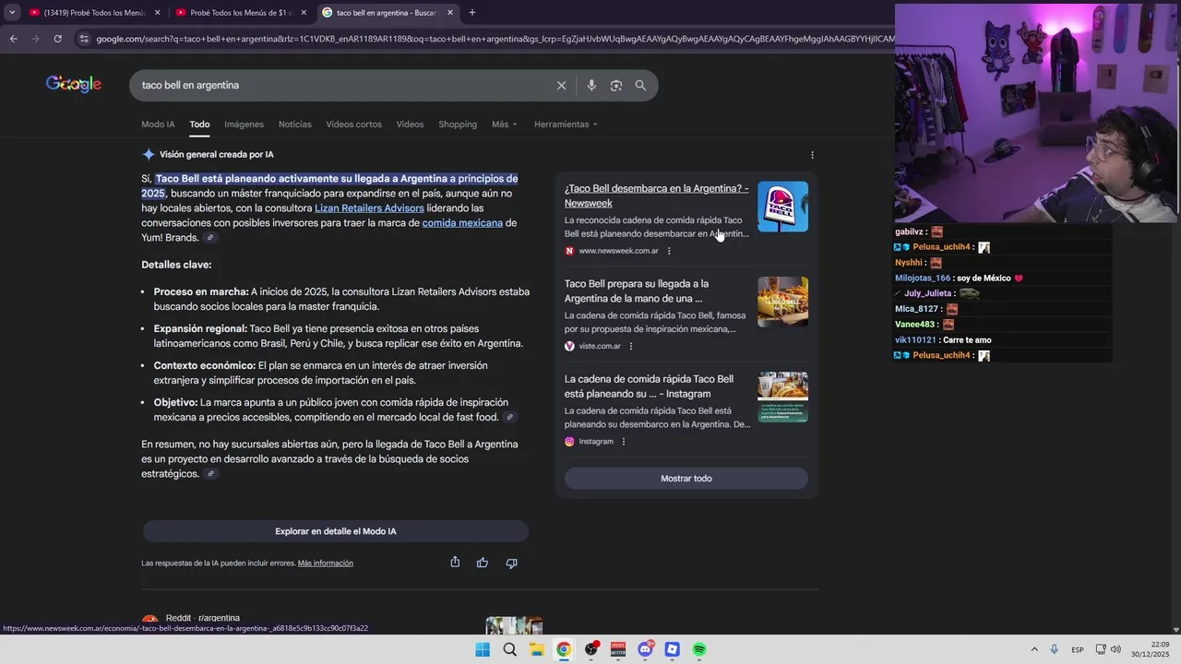Expand the Herramientas dropdown

tap(566, 125)
